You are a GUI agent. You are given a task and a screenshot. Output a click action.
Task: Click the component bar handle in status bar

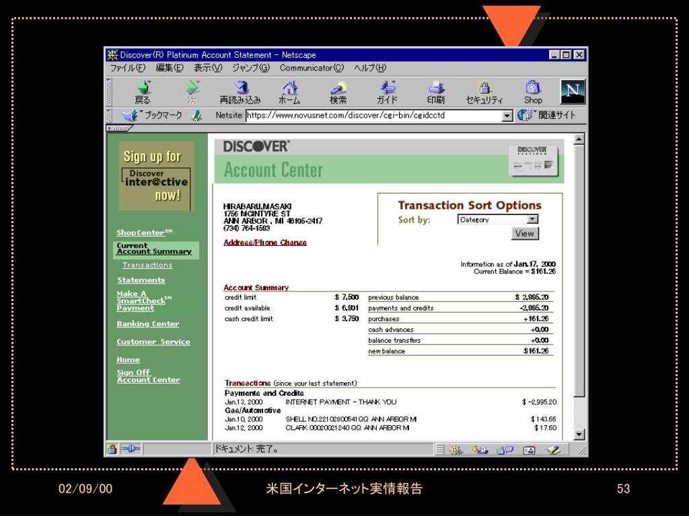point(439,449)
